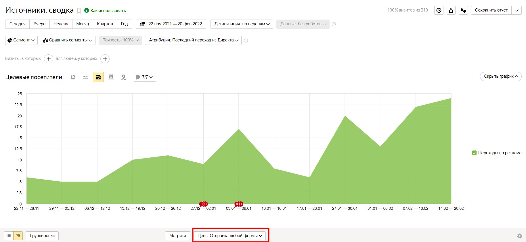
Task: Select the Квартал period tab
Action: 105,24
